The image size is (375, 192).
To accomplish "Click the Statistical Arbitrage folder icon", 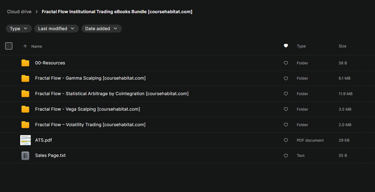I will [25, 94].
